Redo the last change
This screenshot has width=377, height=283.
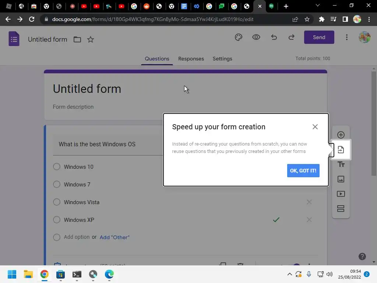point(292,37)
